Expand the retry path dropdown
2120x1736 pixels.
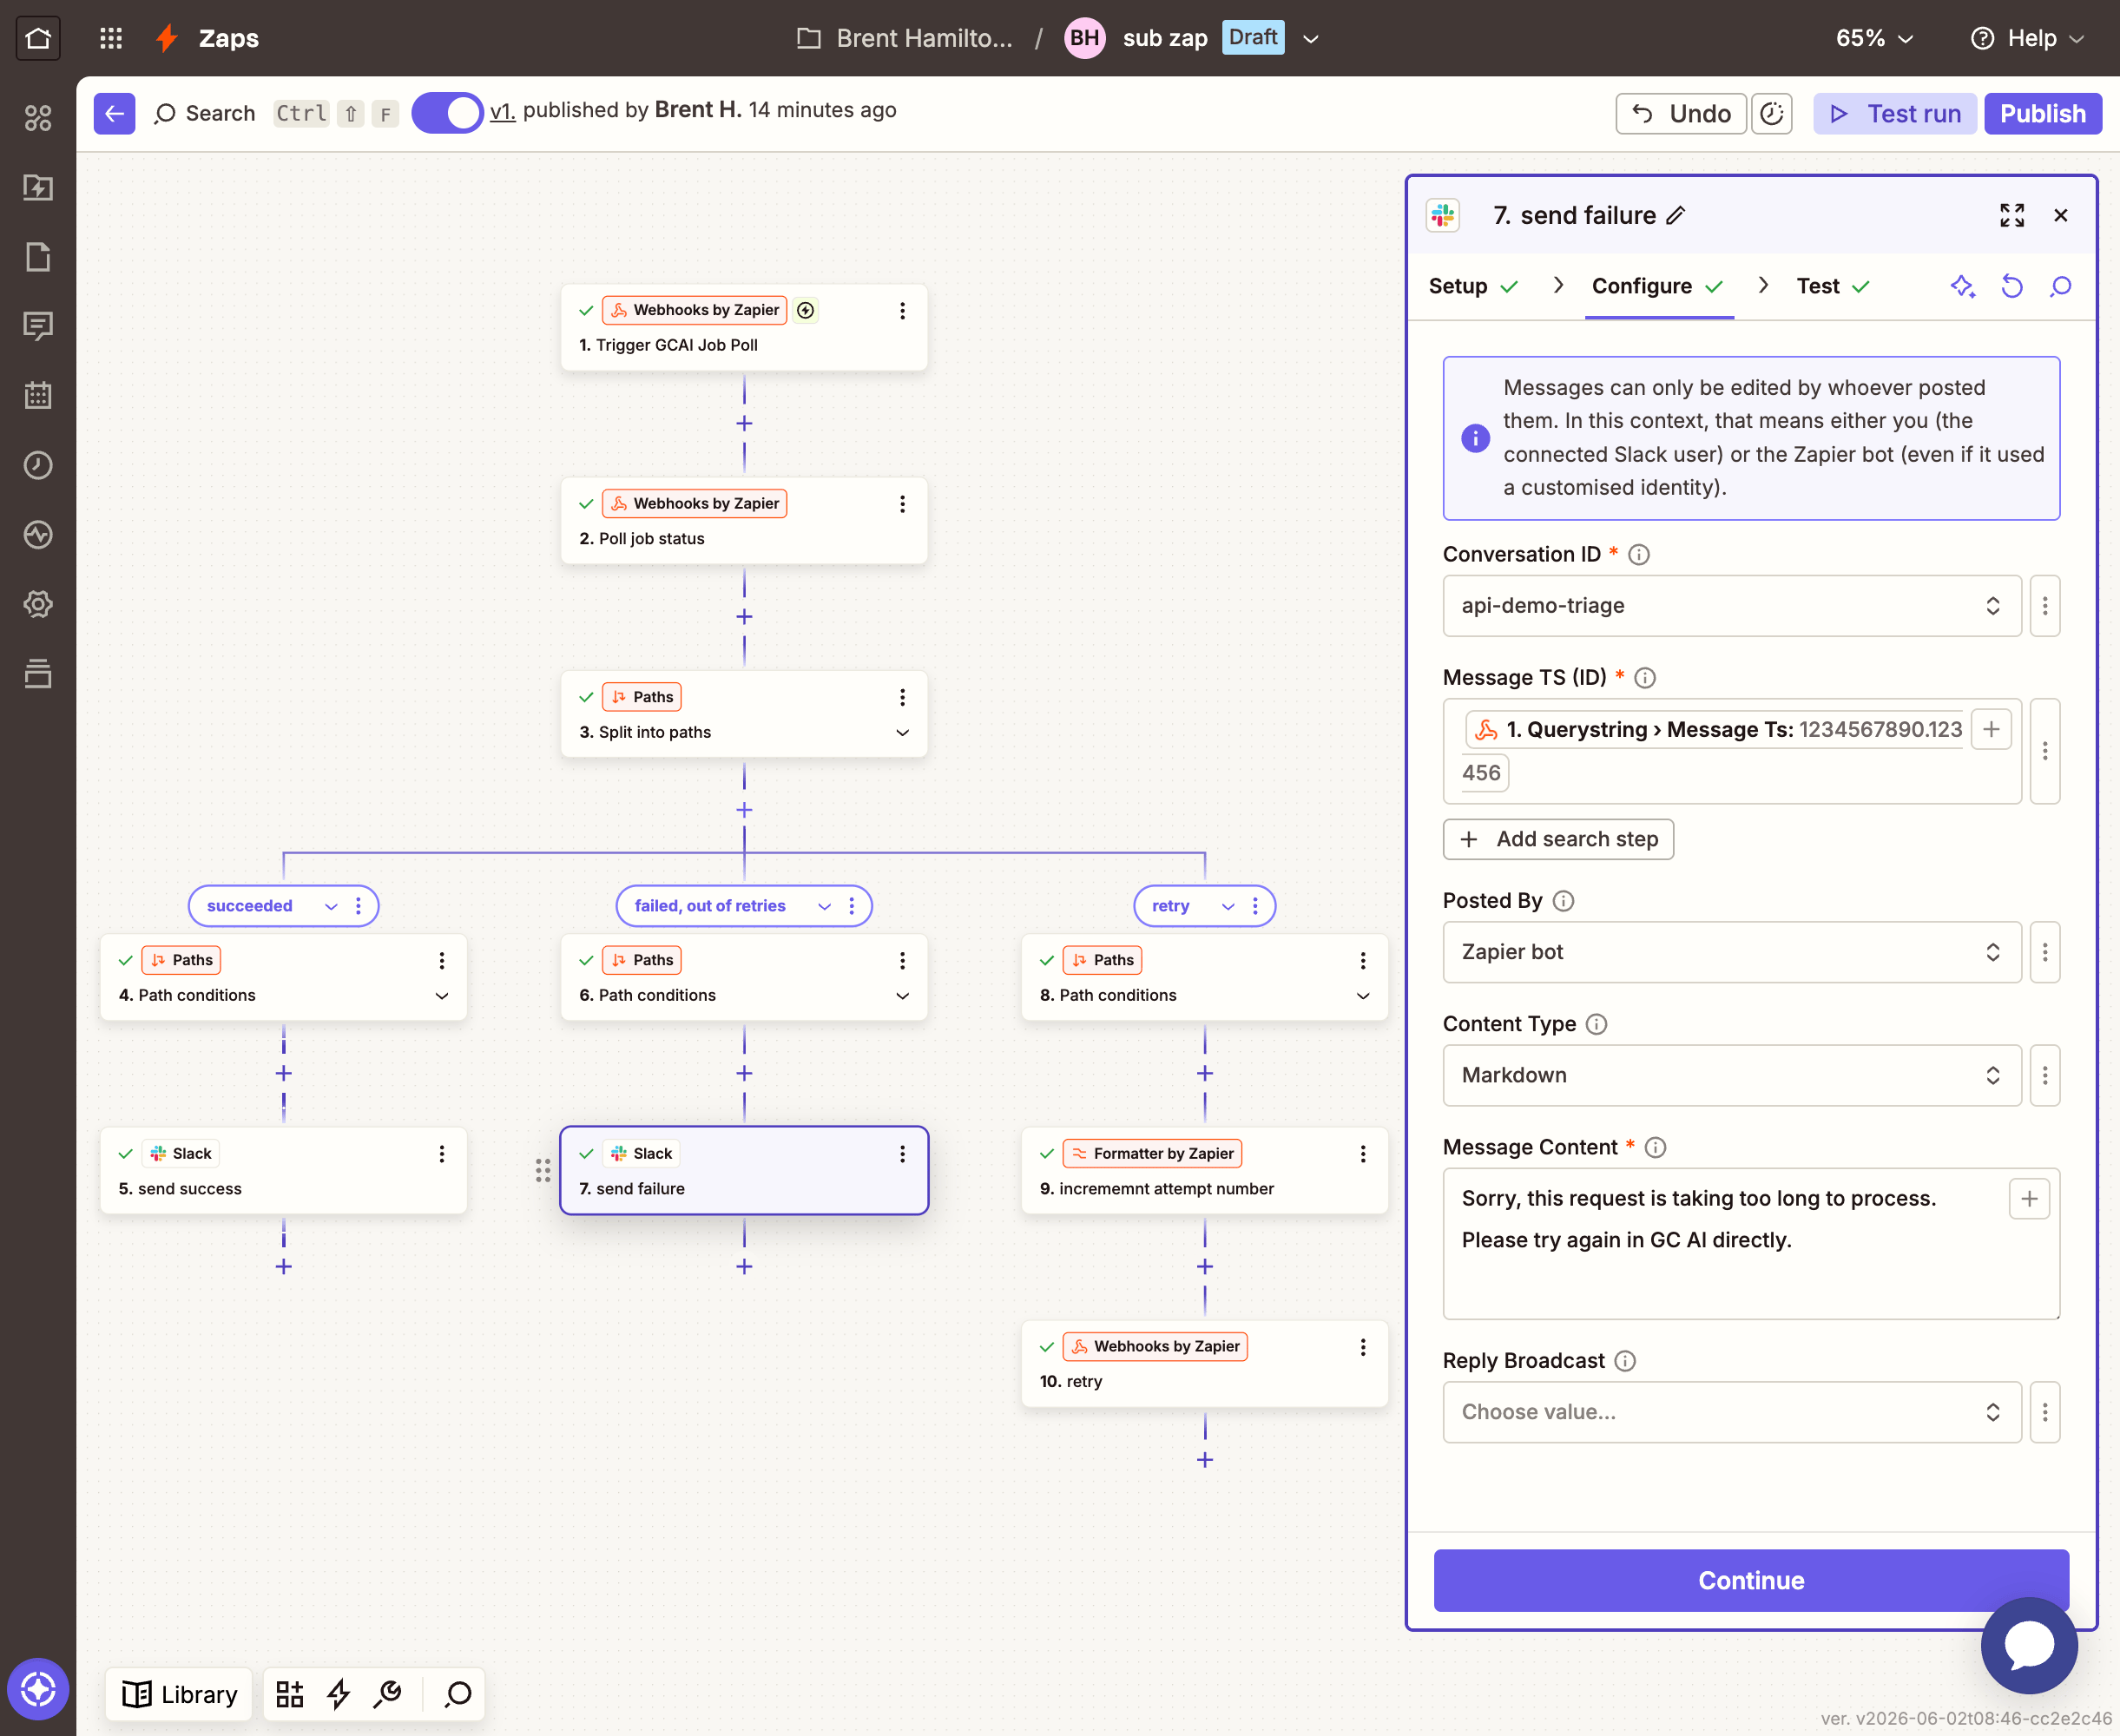(1228, 906)
